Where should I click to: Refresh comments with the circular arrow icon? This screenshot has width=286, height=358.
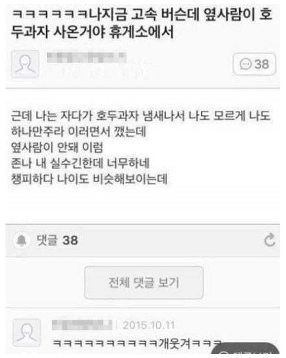pyautogui.click(x=270, y=240)
